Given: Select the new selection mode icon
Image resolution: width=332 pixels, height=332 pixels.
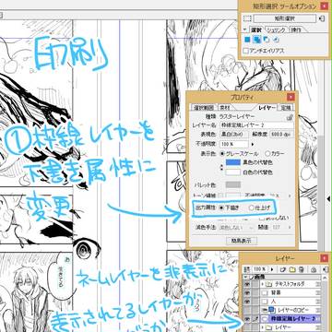Looking at the screenshot, I should click(x=247, y=40).
